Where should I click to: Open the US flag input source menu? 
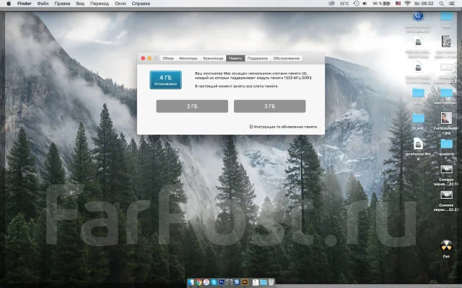(398, 4)
